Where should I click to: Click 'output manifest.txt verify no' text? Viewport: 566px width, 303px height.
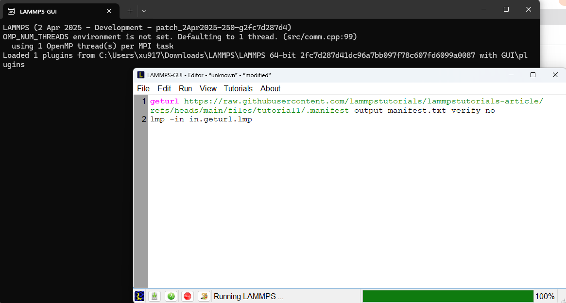click(425, 110)
